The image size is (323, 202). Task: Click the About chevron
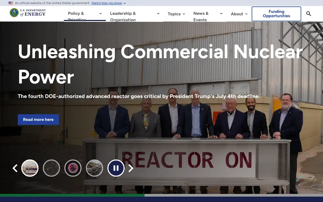click(246, 14)
